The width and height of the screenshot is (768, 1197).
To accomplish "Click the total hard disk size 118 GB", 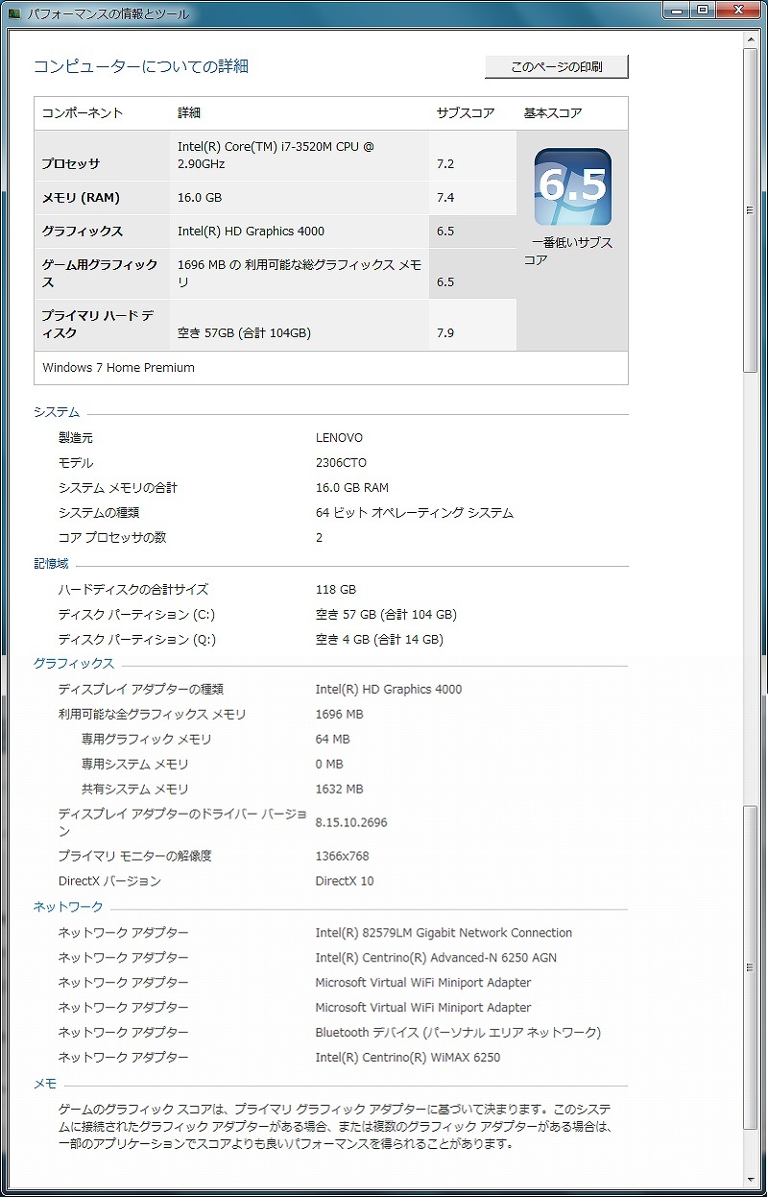I will point(336,590).
